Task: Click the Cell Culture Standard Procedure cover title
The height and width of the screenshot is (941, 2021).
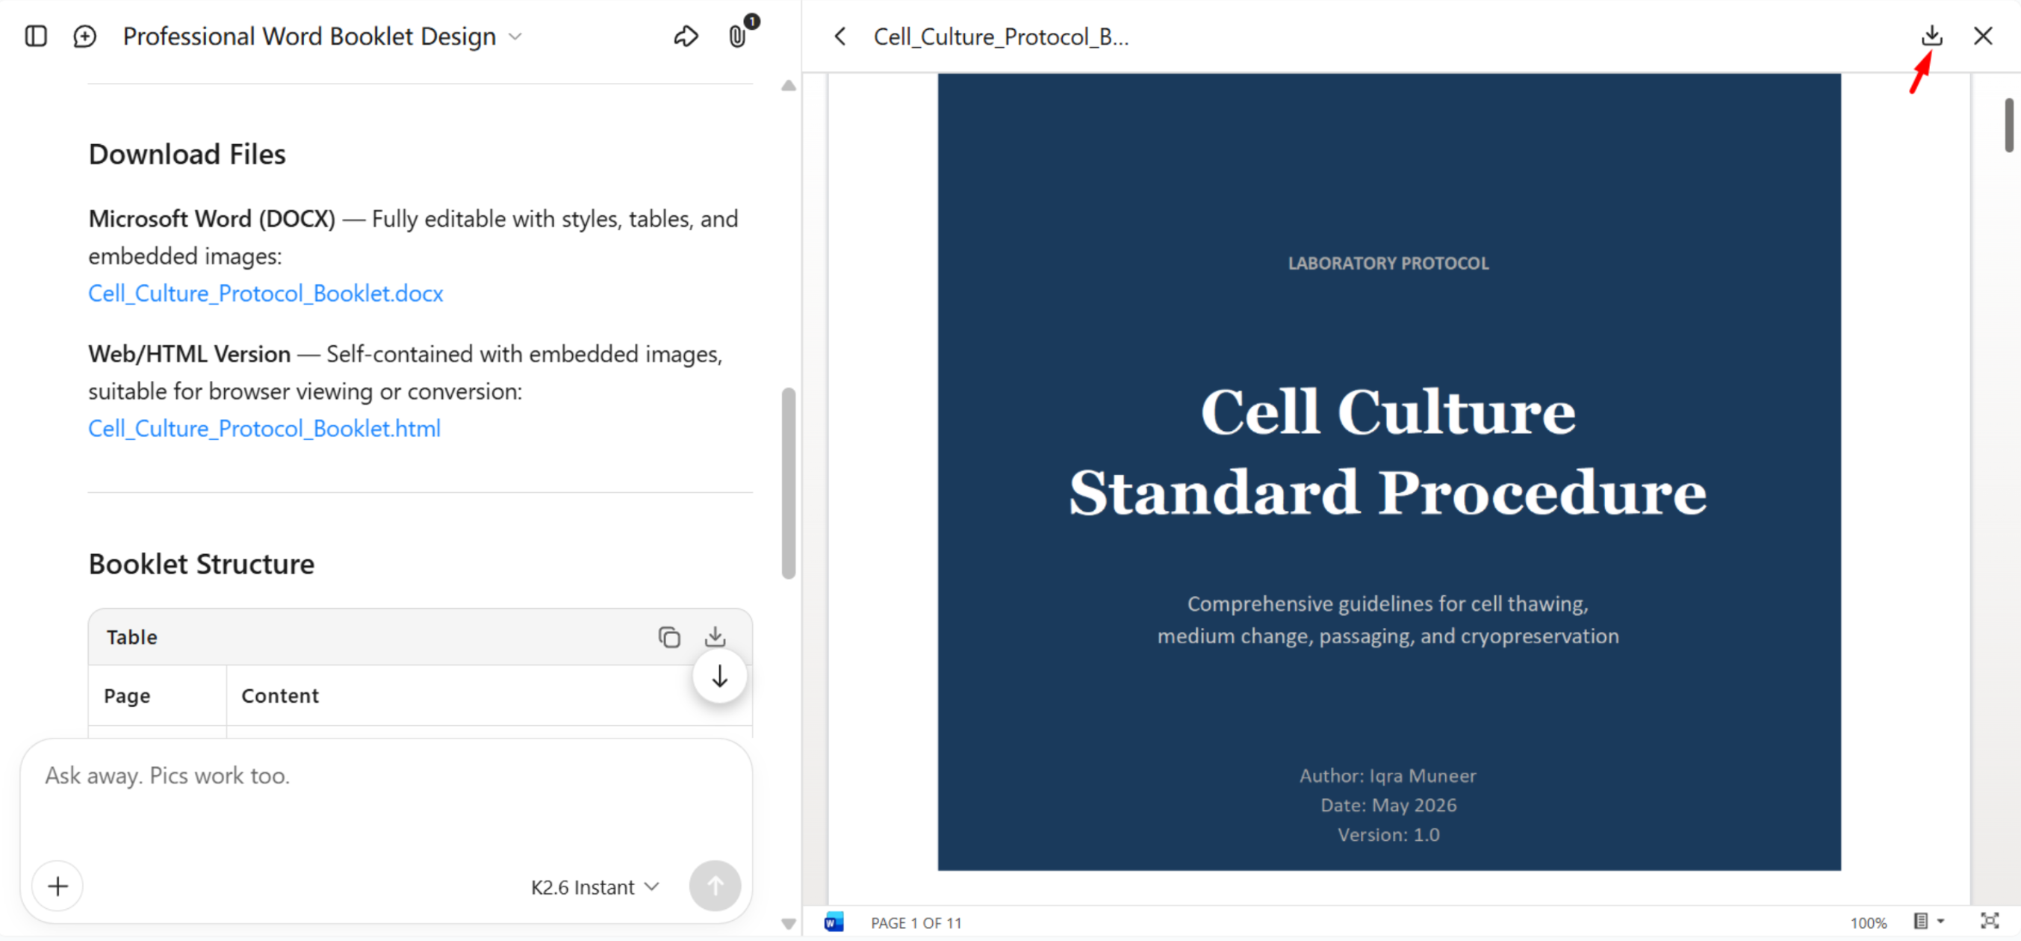Action: pyautogui.click(x=1388, y=452)
